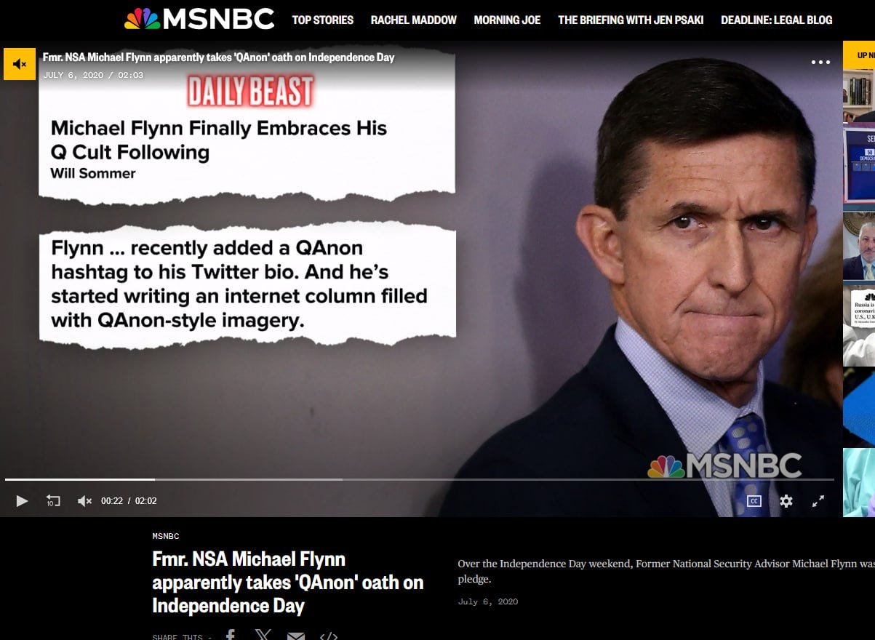The width and height of the screenshot is (875, 640).
Task: Open Top Stories menu item
Action: click(x=323, y=20)
